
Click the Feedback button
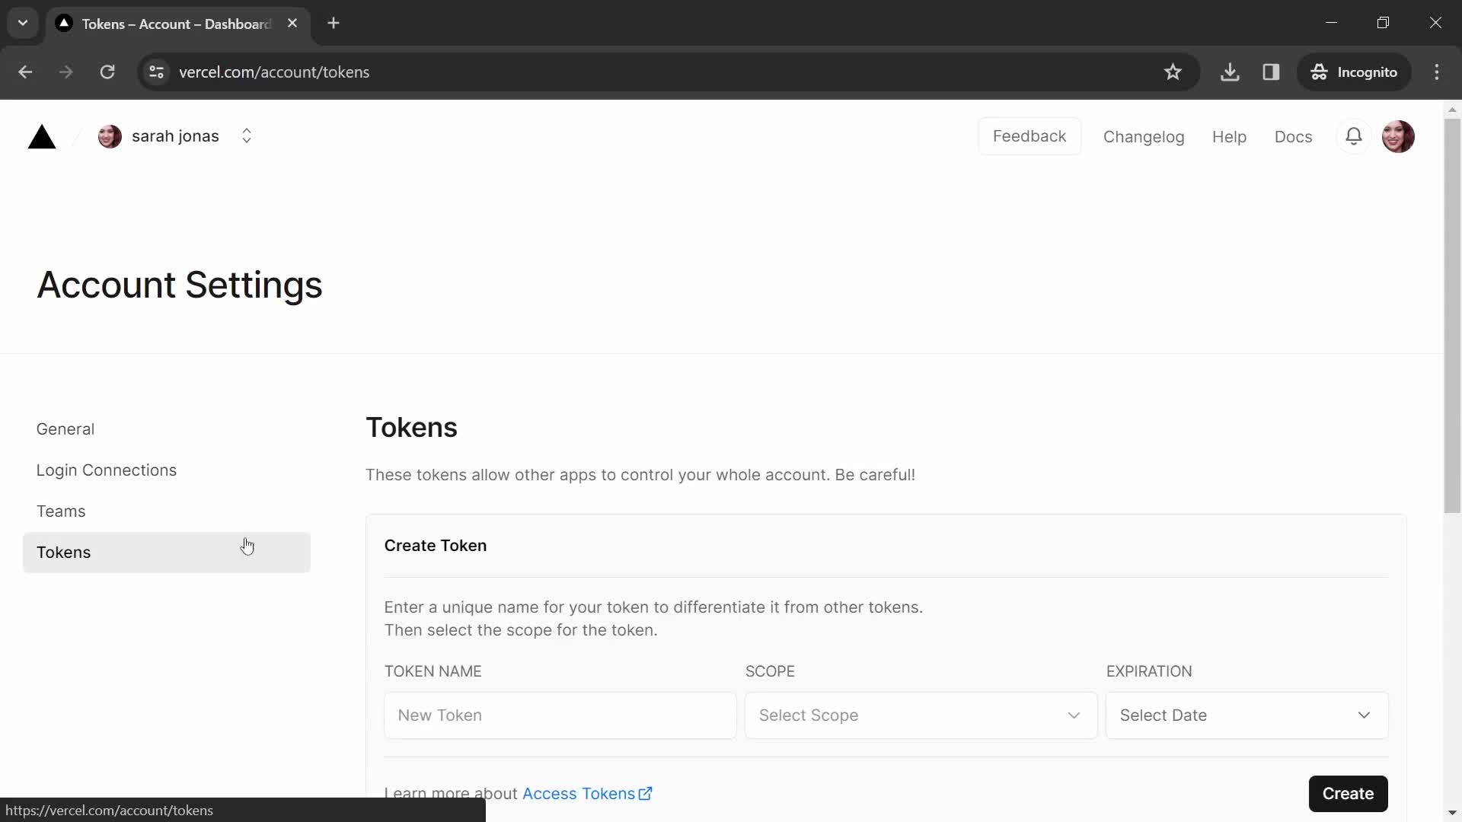click(1029, 135)
